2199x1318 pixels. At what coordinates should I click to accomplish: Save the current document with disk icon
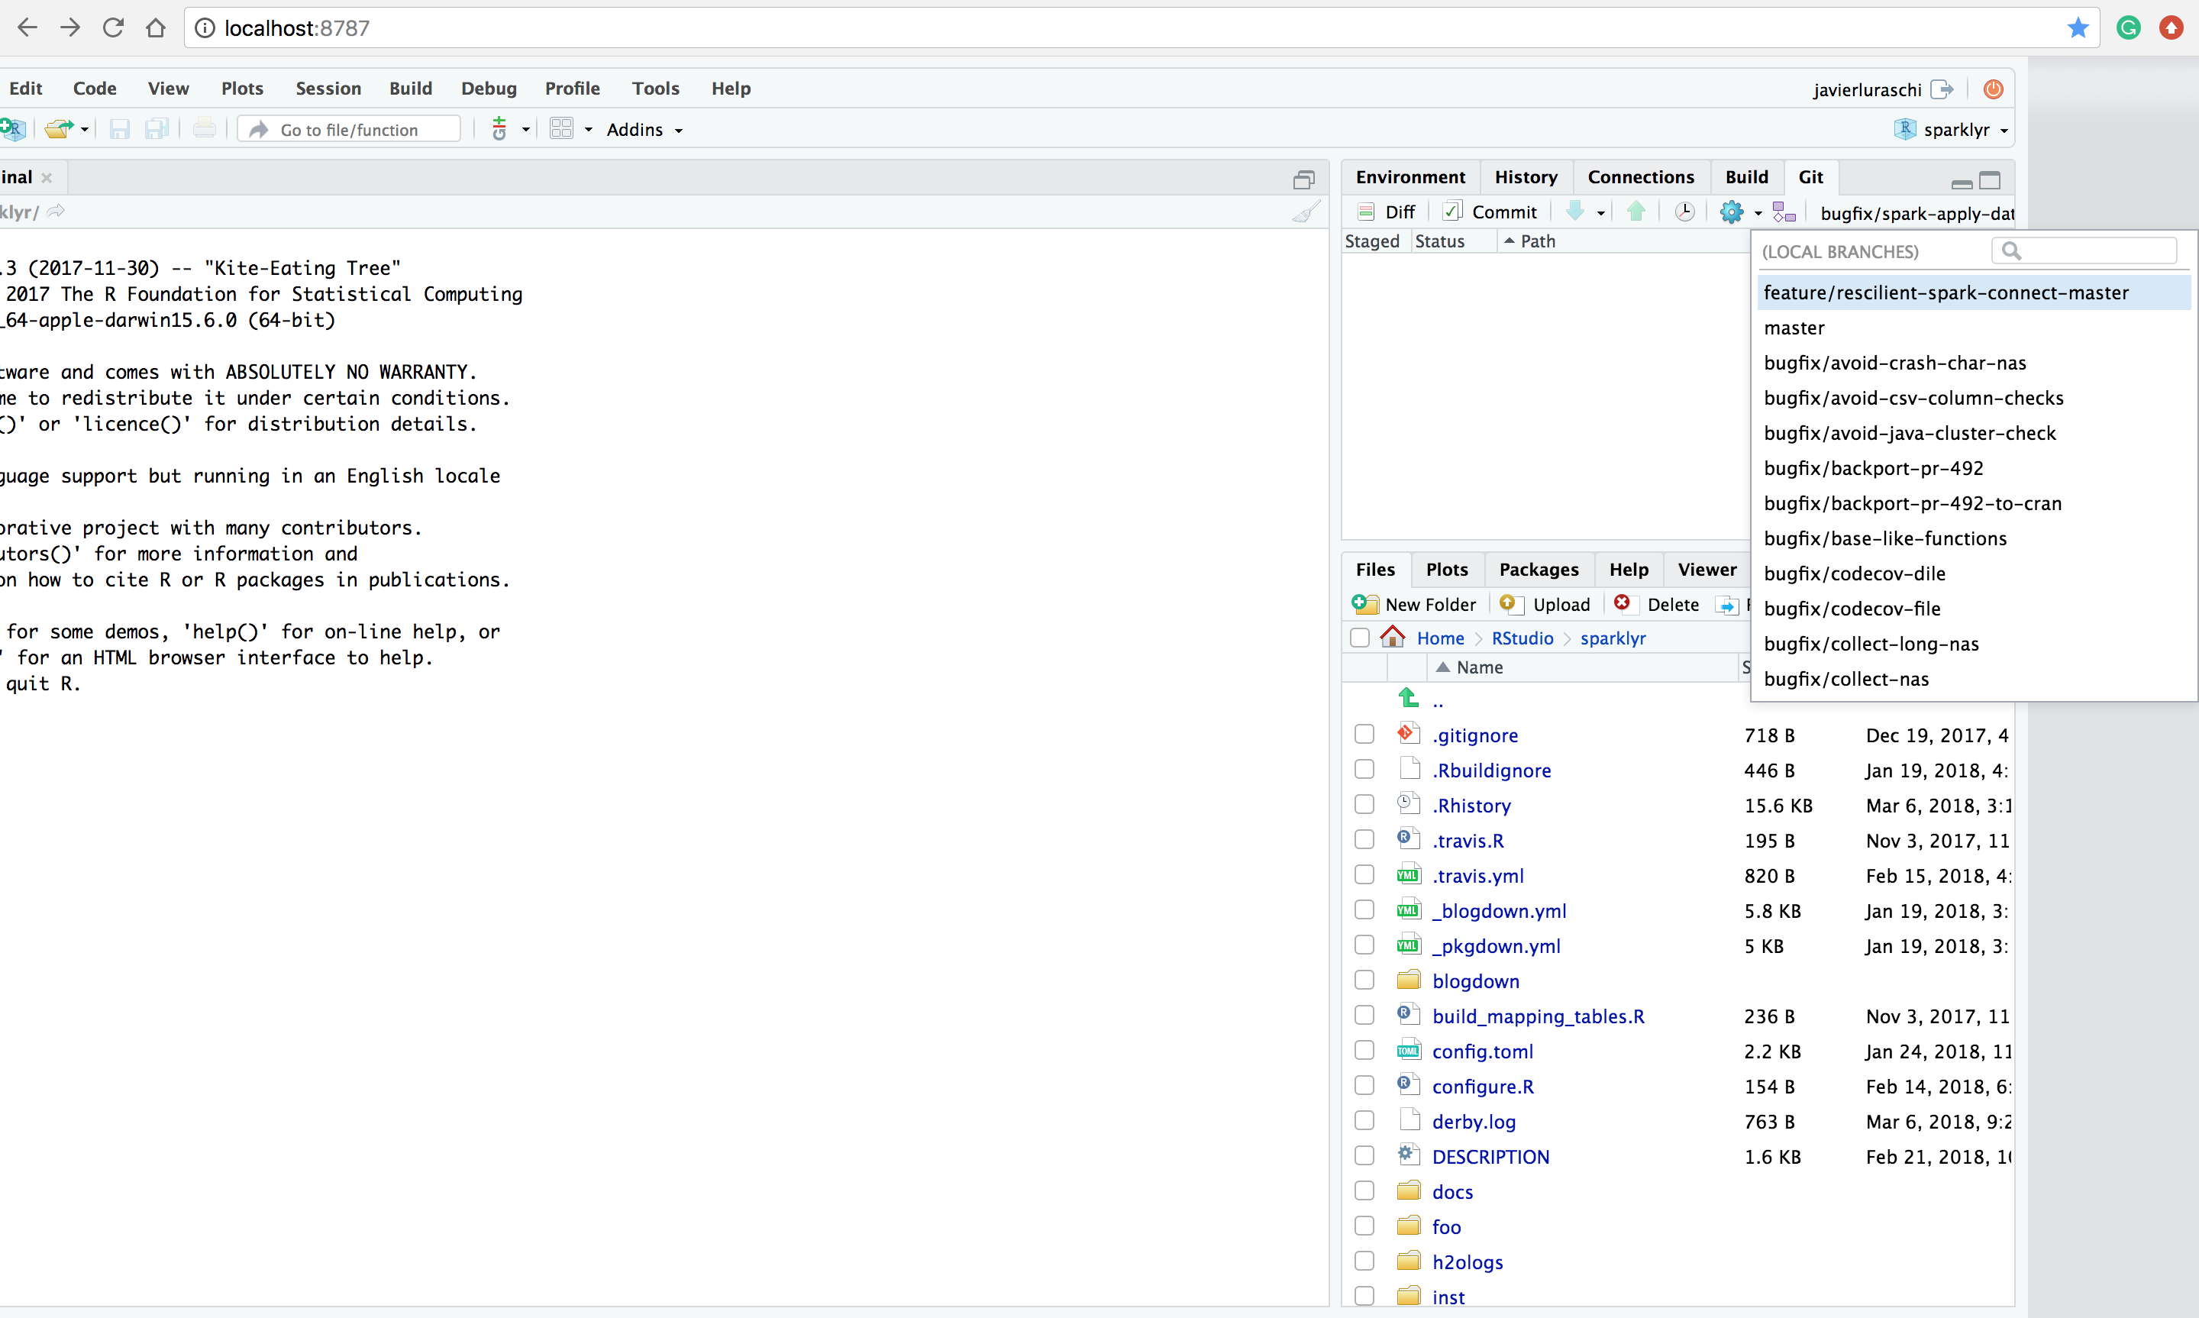pyautogui.click(x=119, y=129)
